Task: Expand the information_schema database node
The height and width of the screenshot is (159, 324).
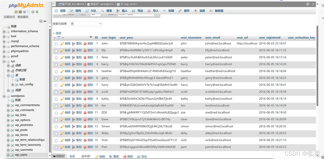Action: [4, 32]
